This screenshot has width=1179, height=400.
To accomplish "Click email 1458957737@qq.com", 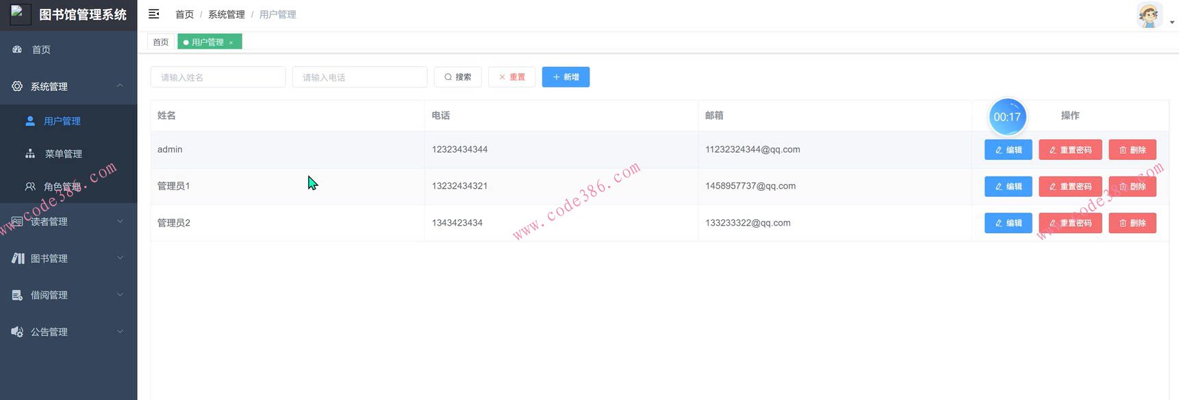I will tap(750, 186).
